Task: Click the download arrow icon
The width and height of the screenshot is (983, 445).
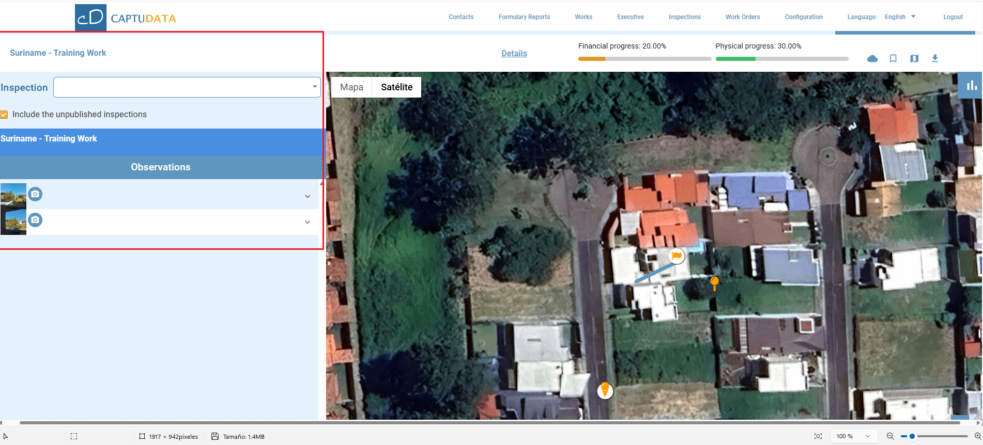Action: tap(935, 58)
